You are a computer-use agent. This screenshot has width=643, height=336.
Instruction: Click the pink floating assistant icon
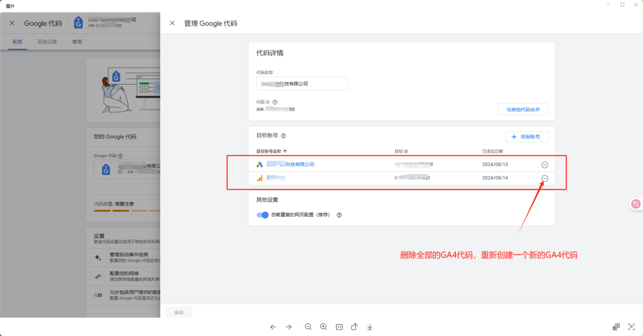(636, 204)
